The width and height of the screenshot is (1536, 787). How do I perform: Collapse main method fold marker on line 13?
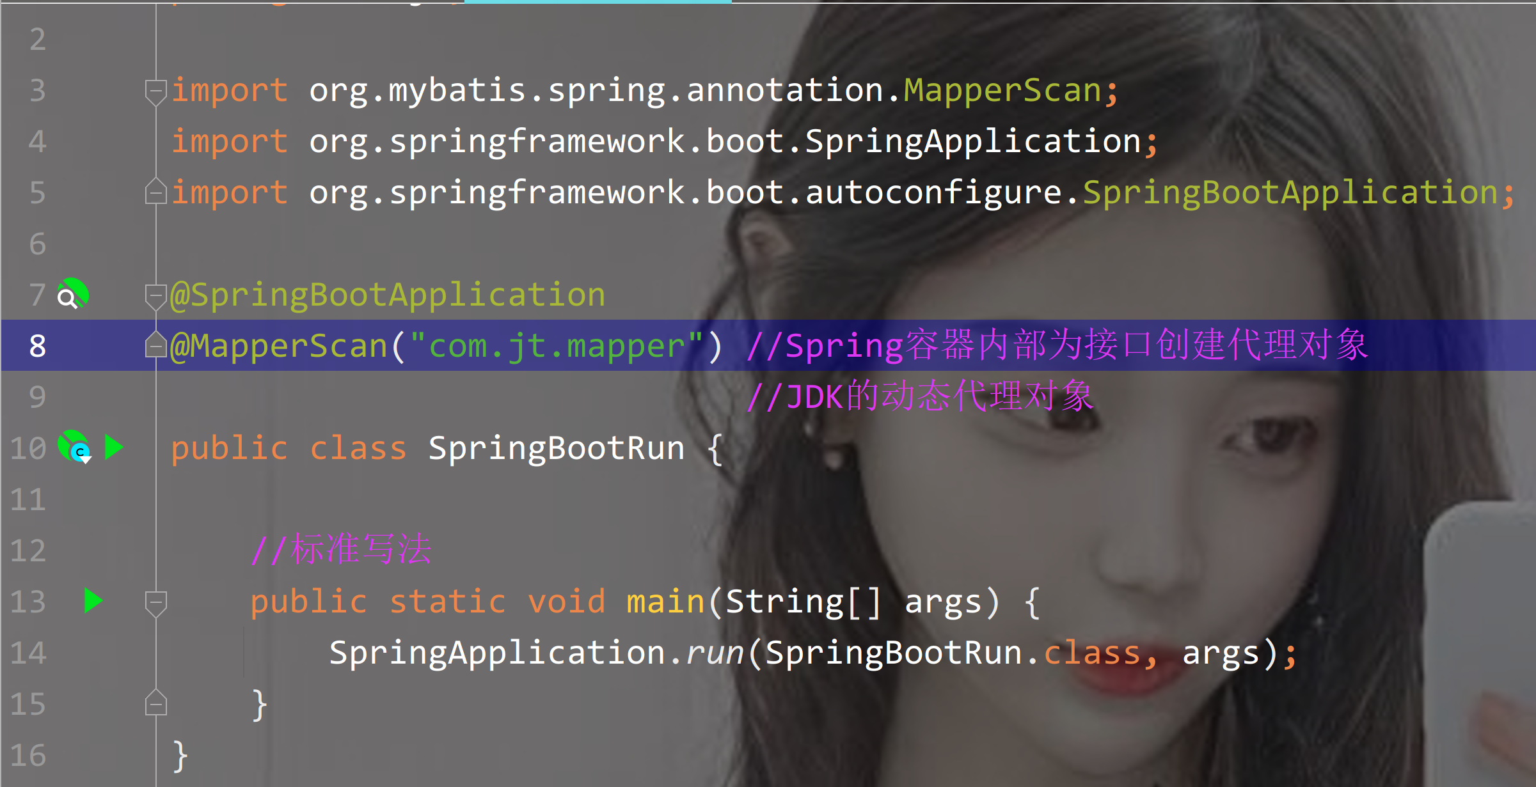[x=155, y=604]
